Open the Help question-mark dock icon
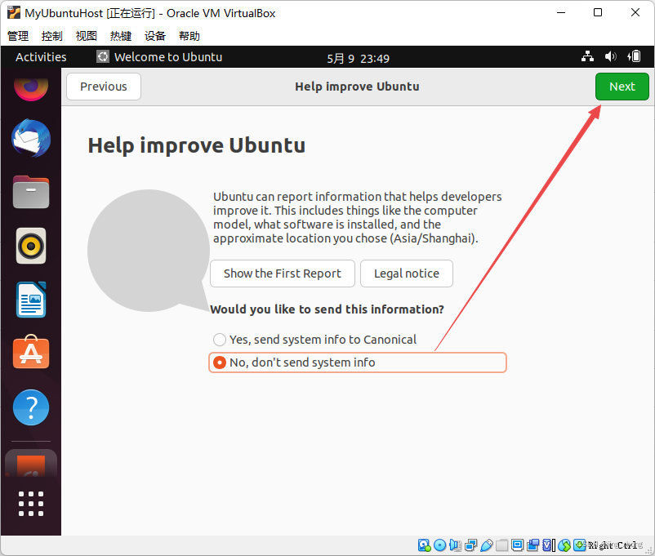This screenshot has width=655, height=556. coord(31,407)
